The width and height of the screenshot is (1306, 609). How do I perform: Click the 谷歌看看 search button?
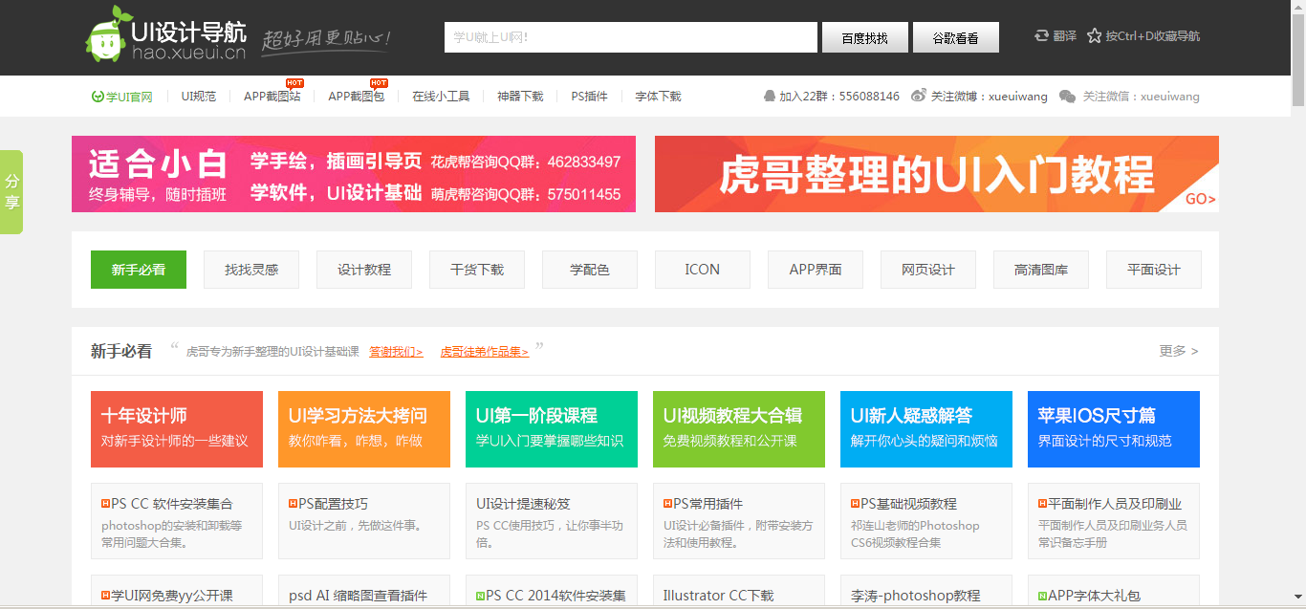[x=956, y=37]
